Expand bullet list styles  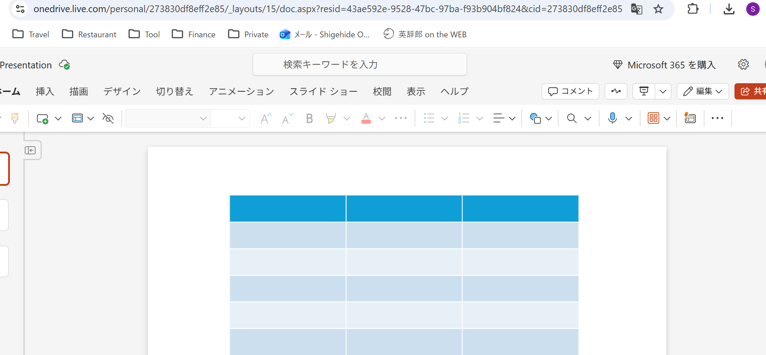(x=444, y=118)
